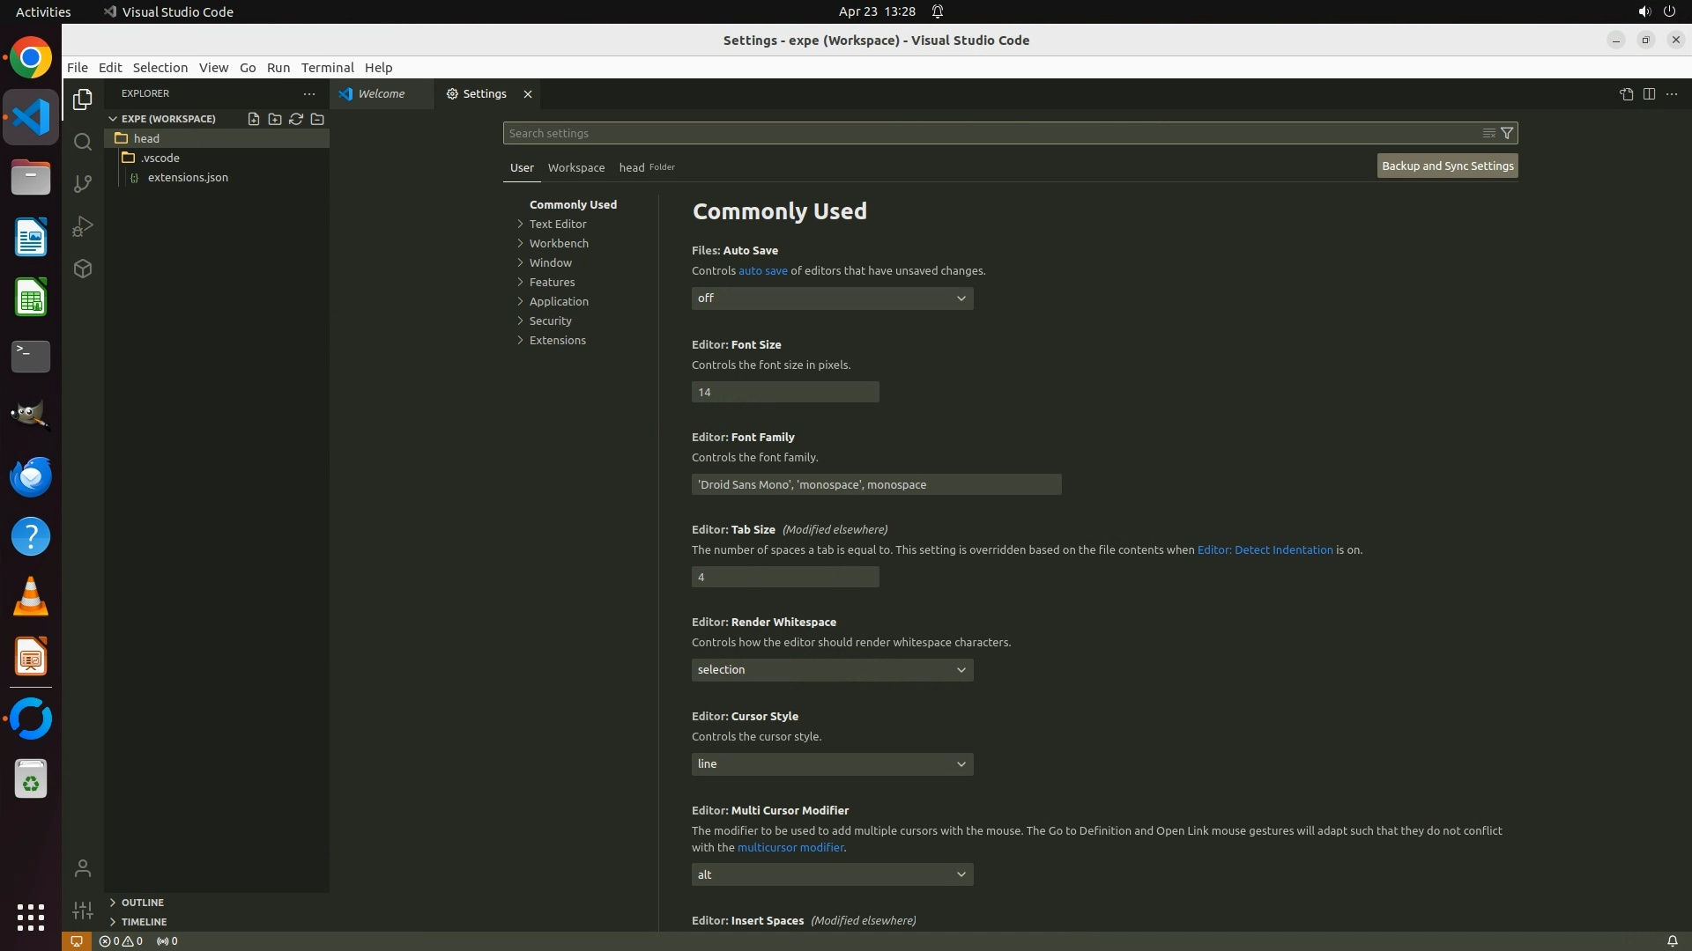Click New File icon in Explorer
Viewport: 1692px width, 951px height.
(254, 119)
